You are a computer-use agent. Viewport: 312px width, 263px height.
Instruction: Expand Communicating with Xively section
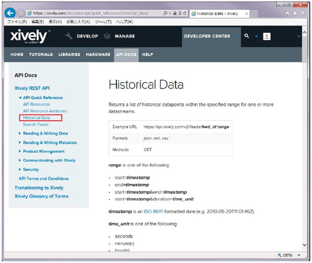click(x=20, y=160)
